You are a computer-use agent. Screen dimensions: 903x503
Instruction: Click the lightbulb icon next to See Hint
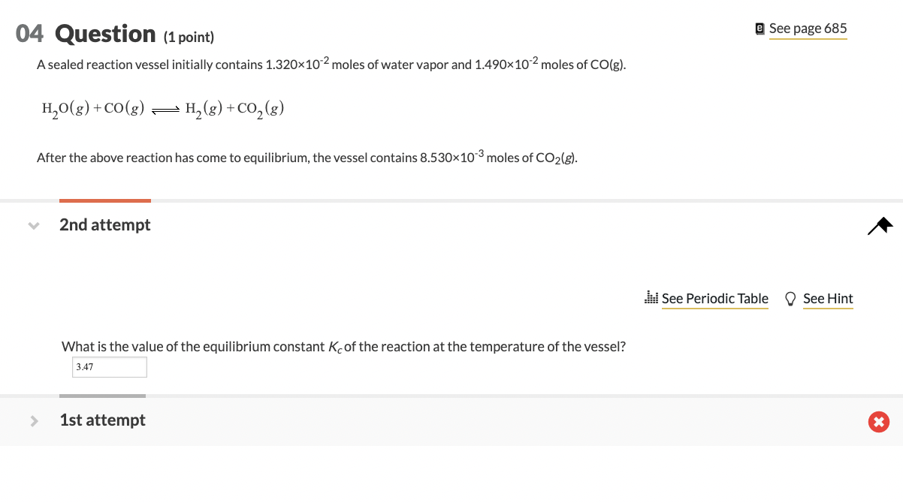790,298
